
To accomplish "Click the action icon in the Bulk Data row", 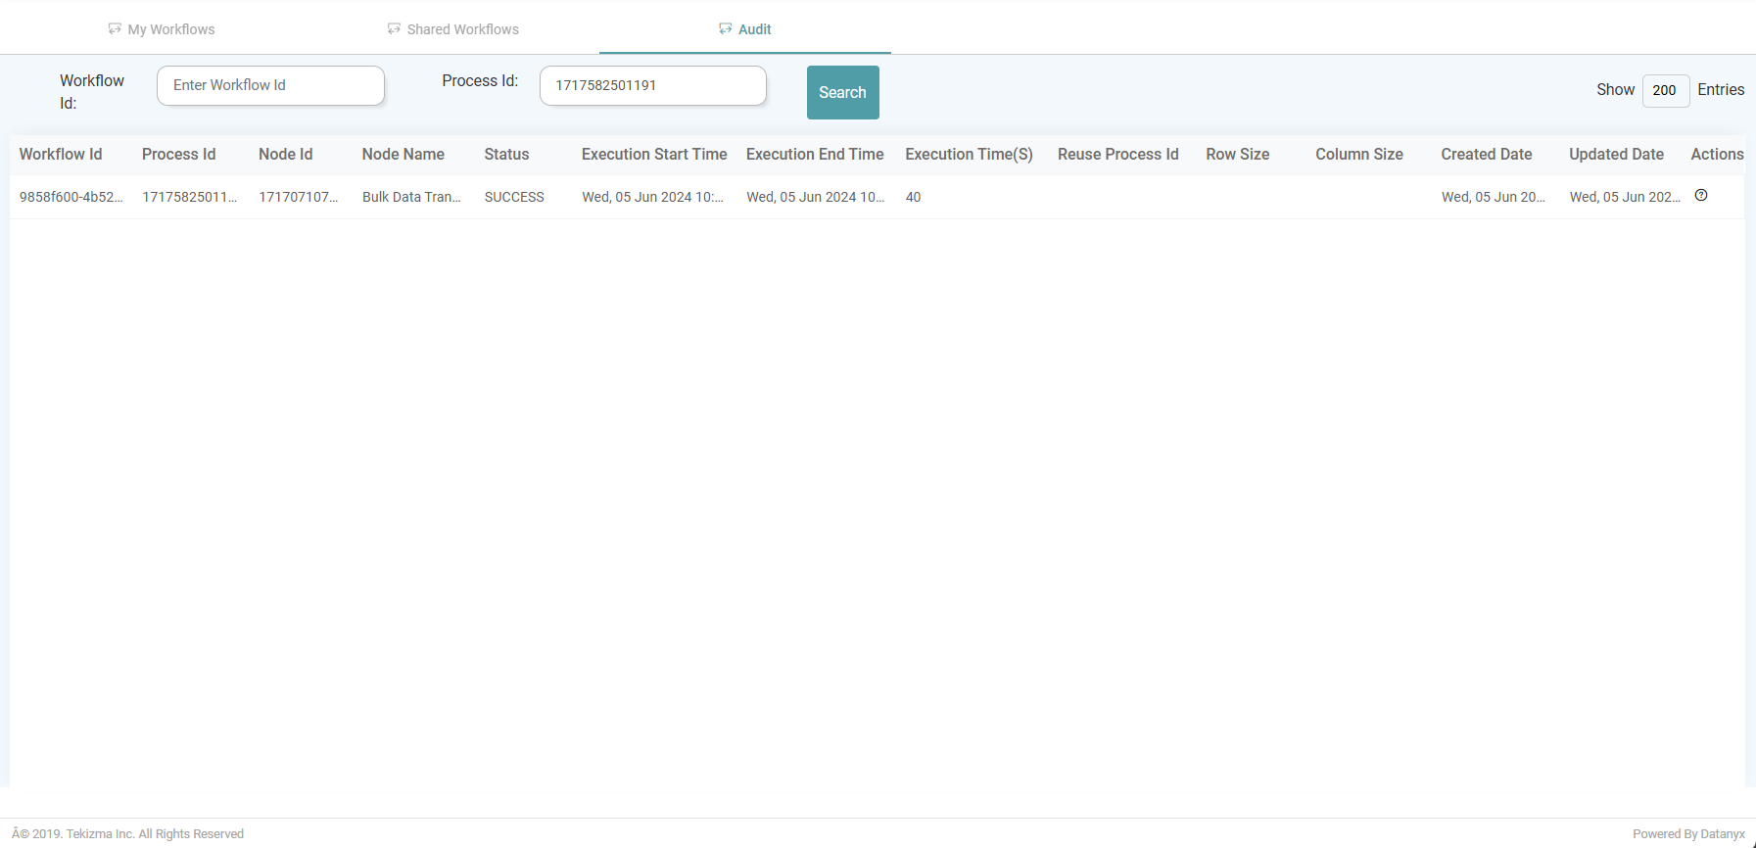I will click(x=1701, y=196).
